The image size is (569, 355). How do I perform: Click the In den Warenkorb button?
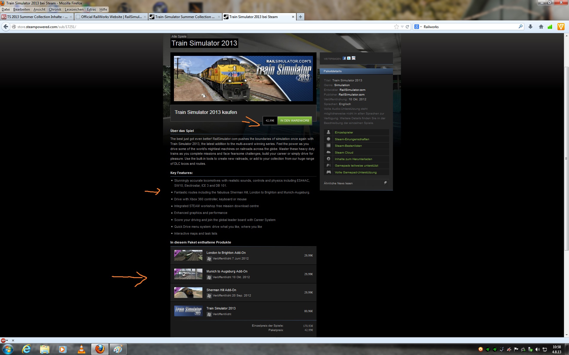(295, 121)
